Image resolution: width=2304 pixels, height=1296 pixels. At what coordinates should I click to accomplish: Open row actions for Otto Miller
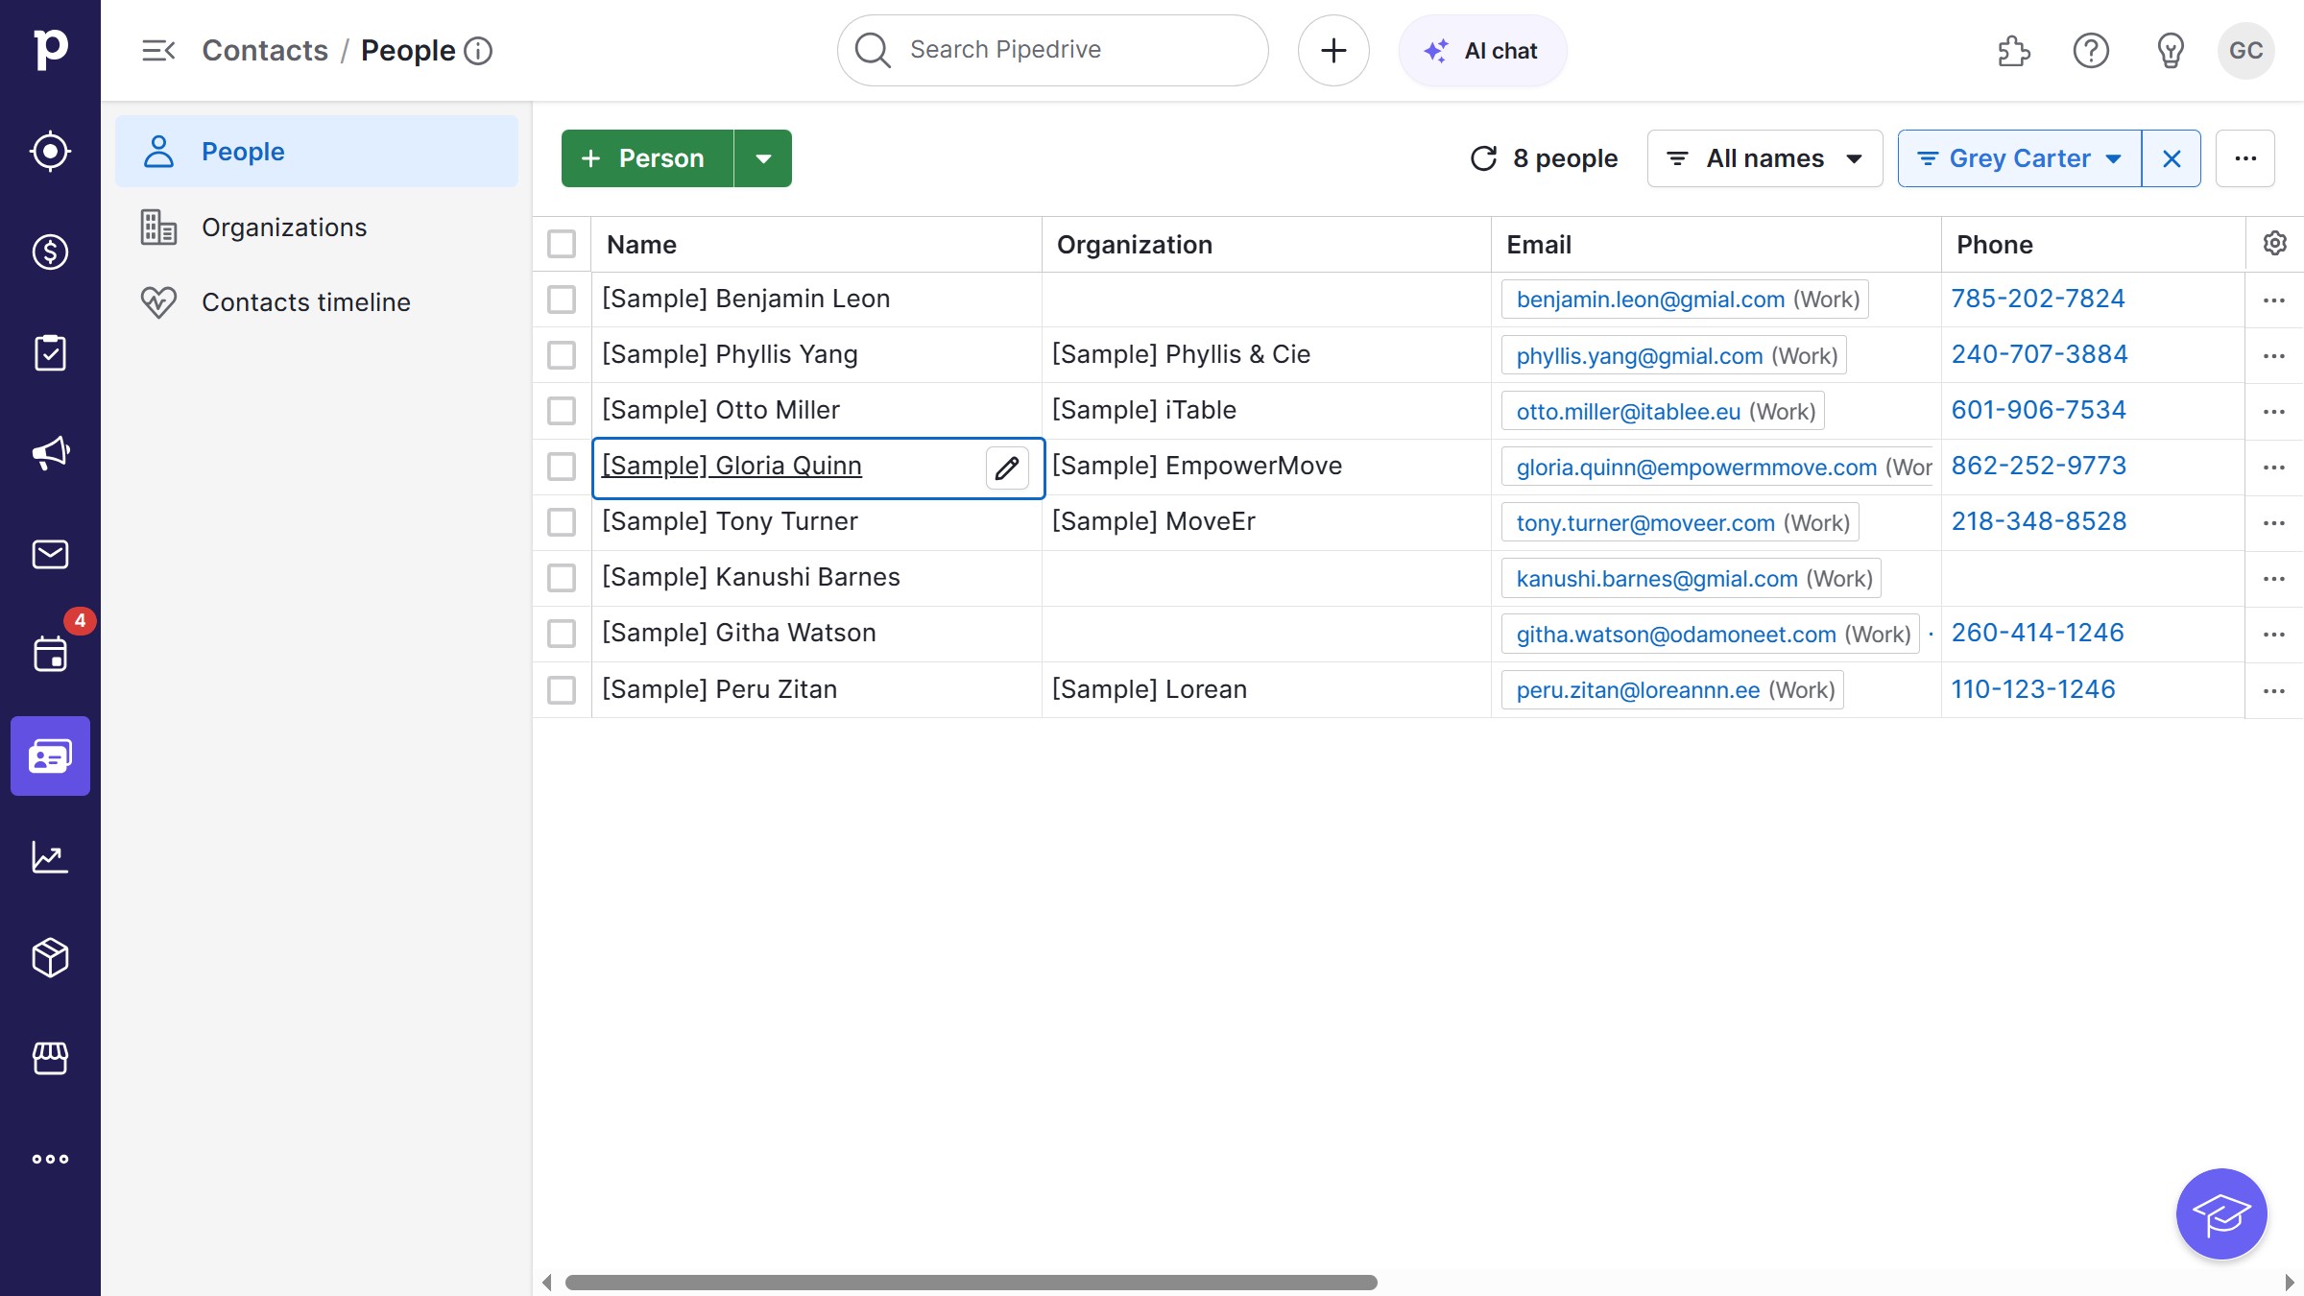pos(2274,412)
